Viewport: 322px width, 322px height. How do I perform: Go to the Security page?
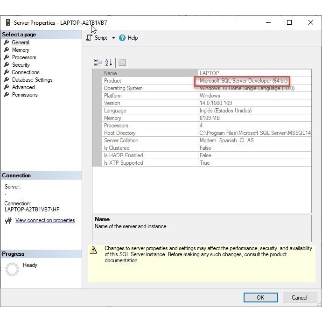click(21, 65)
